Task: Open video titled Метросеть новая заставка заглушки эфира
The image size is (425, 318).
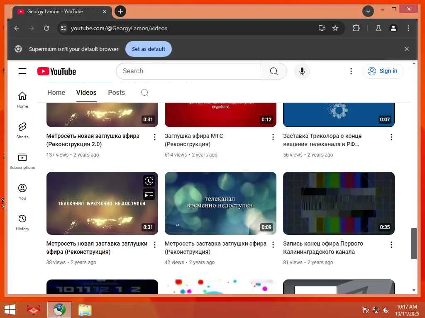Action: 97,248
